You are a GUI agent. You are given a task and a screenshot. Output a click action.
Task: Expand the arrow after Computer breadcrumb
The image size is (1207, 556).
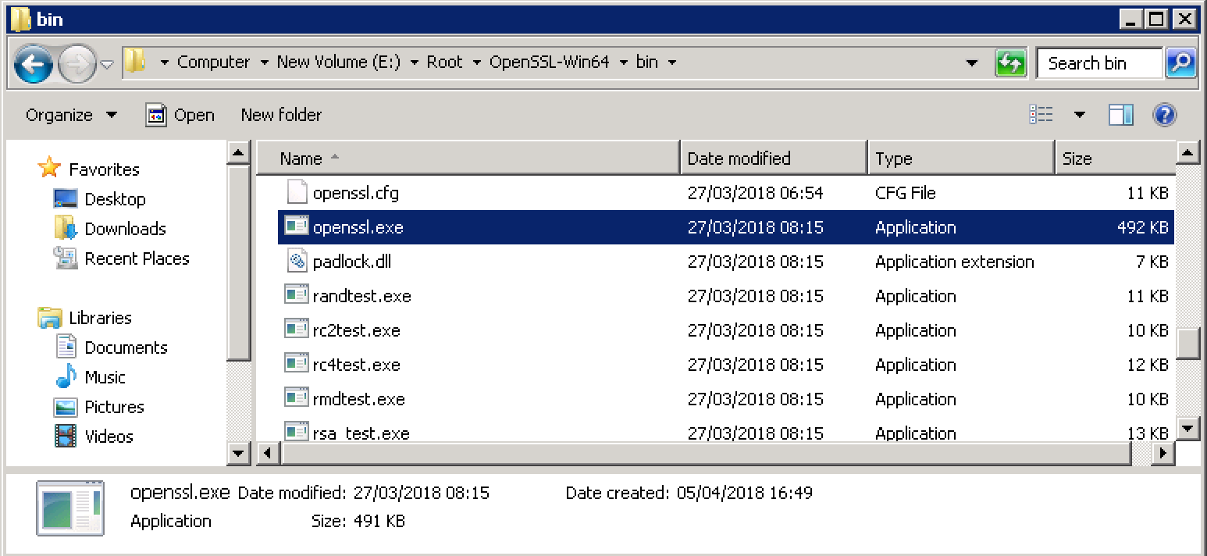[x=264, y=62]
